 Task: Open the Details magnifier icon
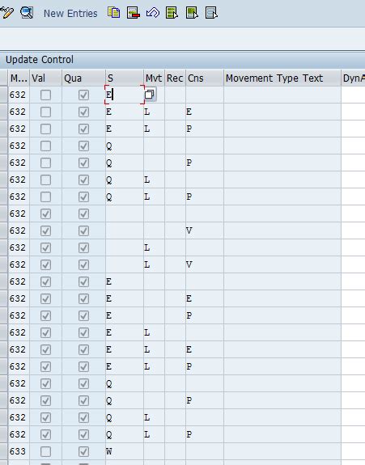27,13
